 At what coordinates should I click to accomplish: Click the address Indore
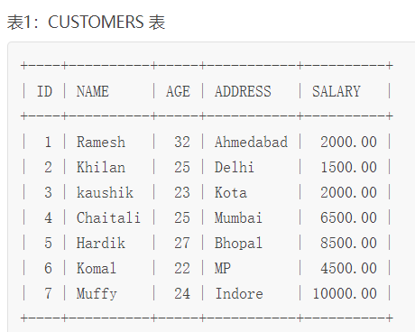pyautogui.click(x=239, y=293)
